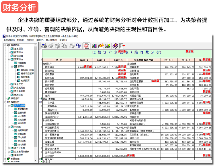Image resolution: width=215 pixels, height=168 pixels.
Task: Open the help book icon
Action: coord(115,45)
